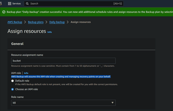Open Info link next to Assign resources
The width and height of the screenshot is (173, 111).
(x=50, y=32)
